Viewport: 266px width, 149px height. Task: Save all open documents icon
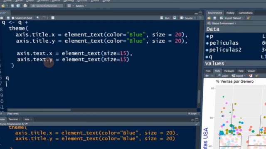coord(18,6)
